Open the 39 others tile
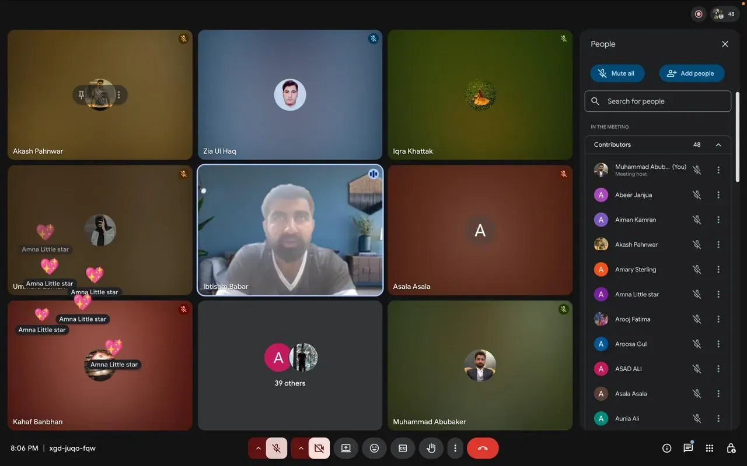The image size is (747, 466). coord(290,365)
